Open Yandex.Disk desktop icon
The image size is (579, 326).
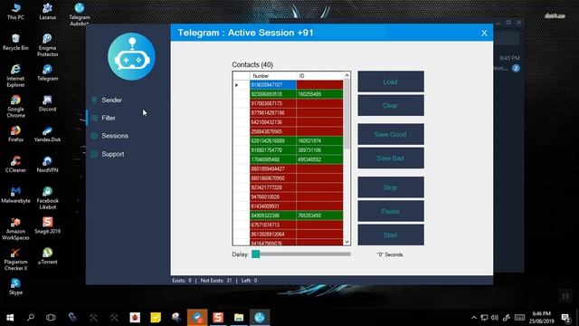[x=48, y=134]
